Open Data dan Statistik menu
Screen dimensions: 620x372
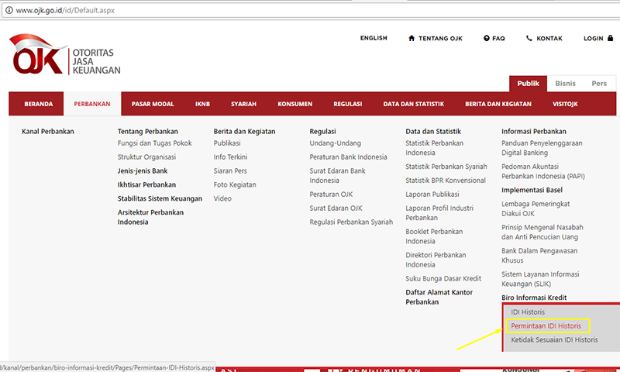click(414, 104)
